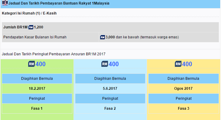Click the RM icon beside 1,200

point(31,27)
